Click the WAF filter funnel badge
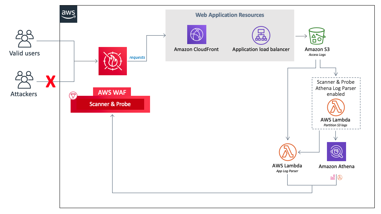Image resolution: width=381 pixels, height=214 pixels. tap(73, 96)
